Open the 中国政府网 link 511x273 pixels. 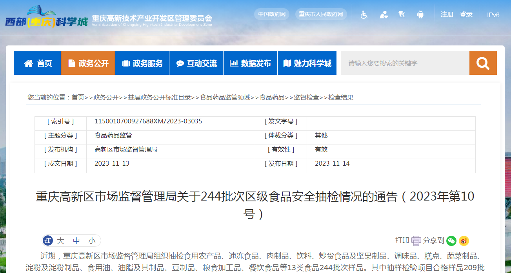272,14
